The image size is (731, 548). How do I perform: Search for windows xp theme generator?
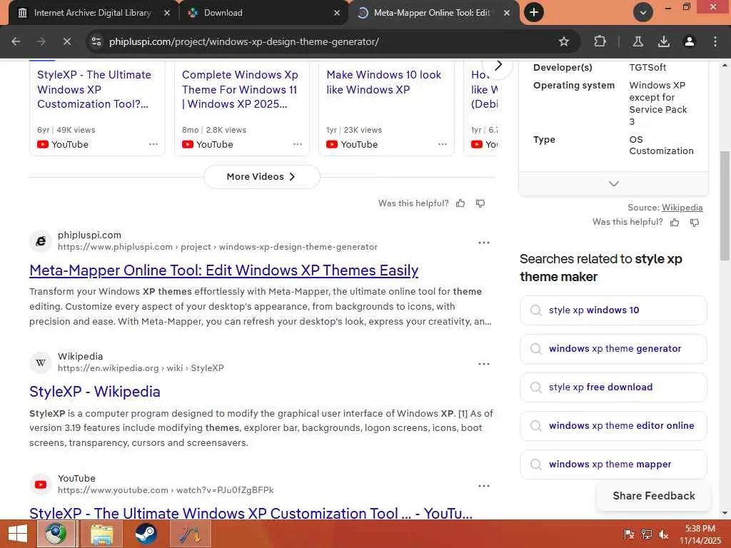[613, 349]
